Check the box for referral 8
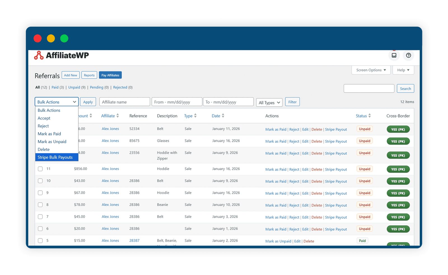 pyautogui.click(x=40, y=205)
